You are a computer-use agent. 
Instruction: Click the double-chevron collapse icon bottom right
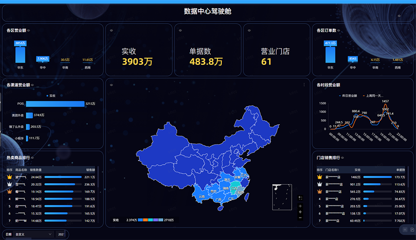pos(405,230)
